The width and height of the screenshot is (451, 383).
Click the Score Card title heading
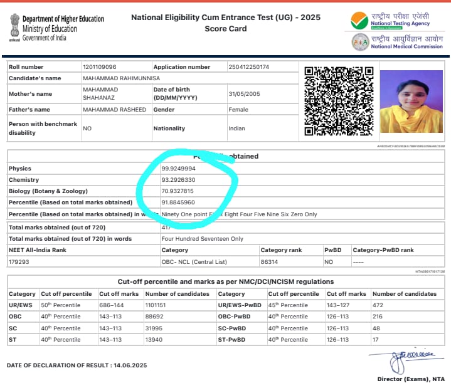tap(225, 29)
